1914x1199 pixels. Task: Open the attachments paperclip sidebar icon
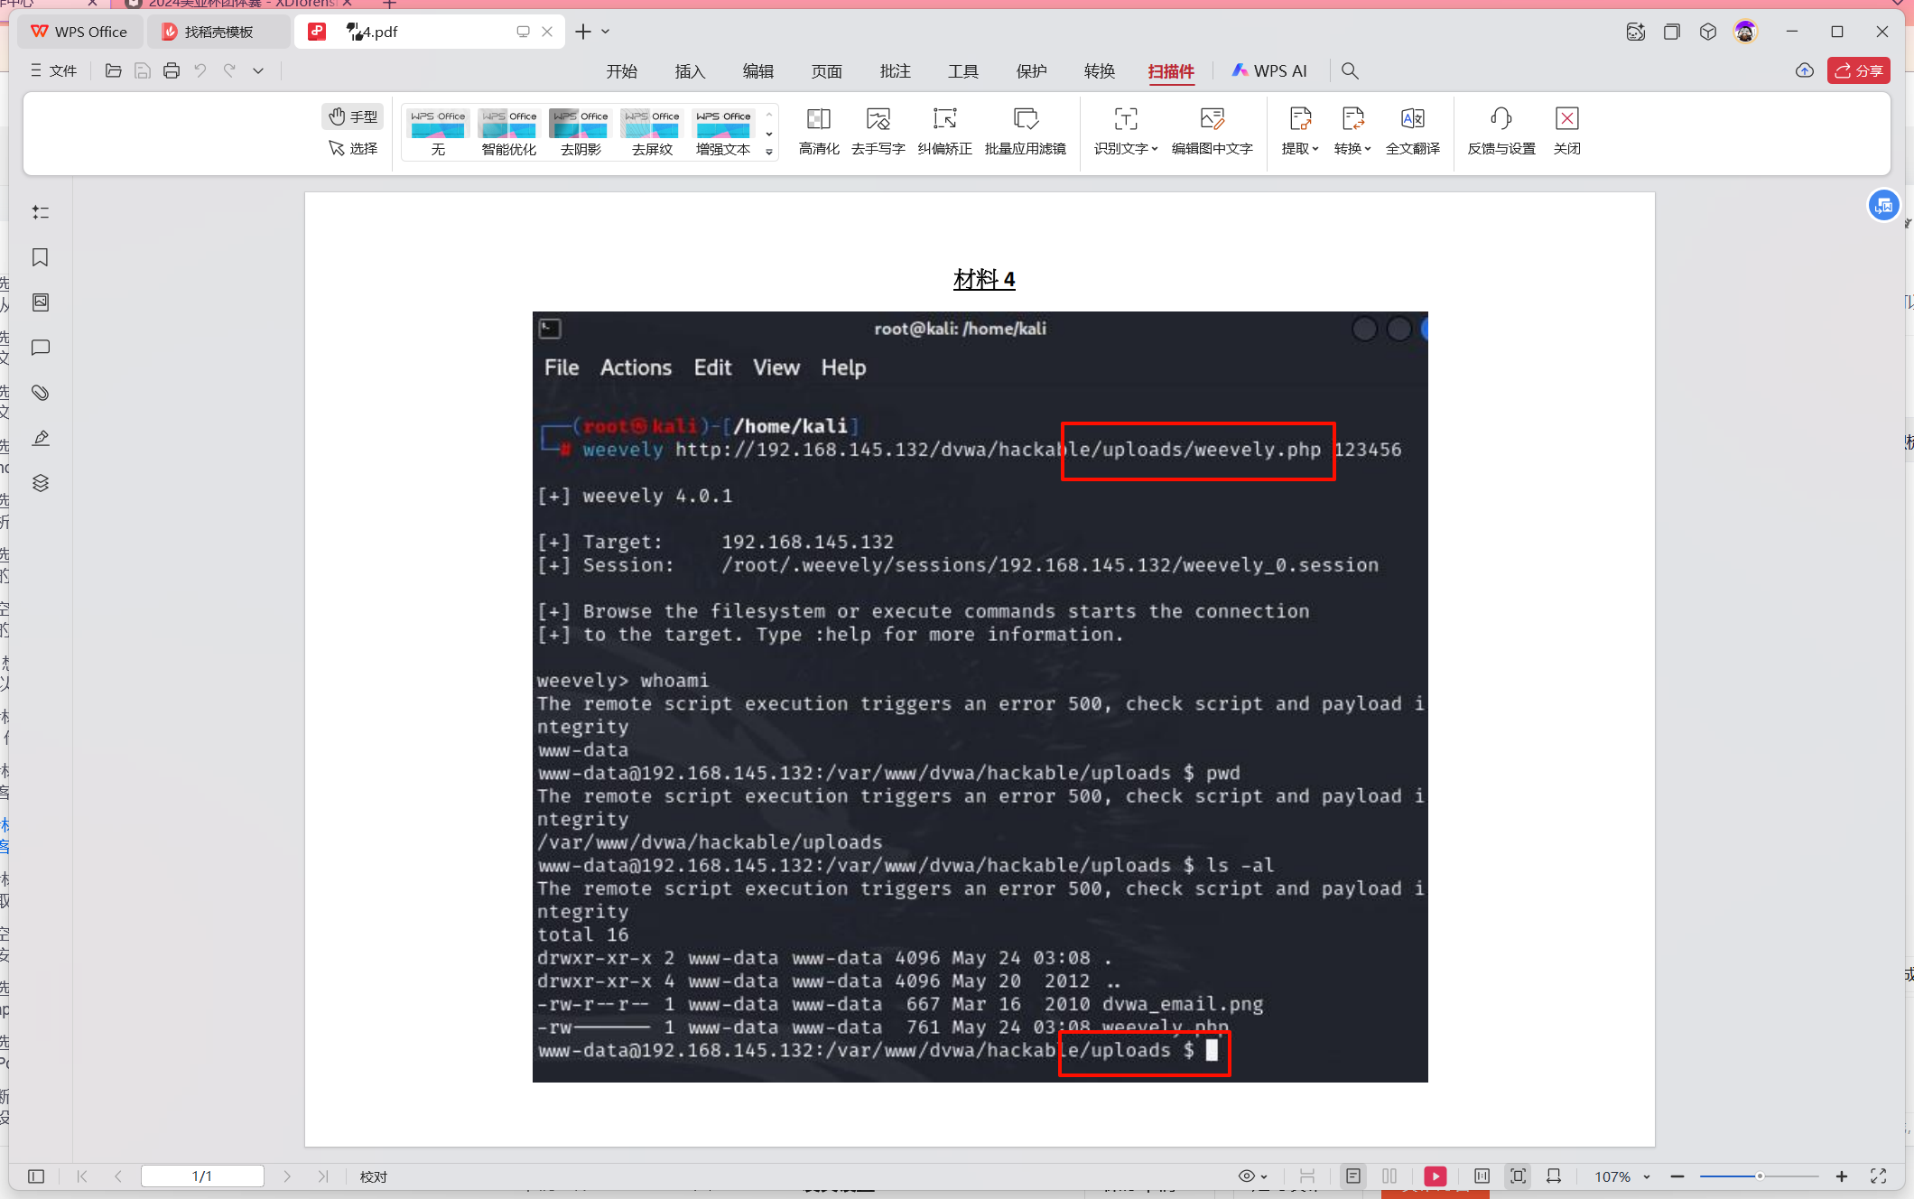pyautogui.click(x=41, y=393)
